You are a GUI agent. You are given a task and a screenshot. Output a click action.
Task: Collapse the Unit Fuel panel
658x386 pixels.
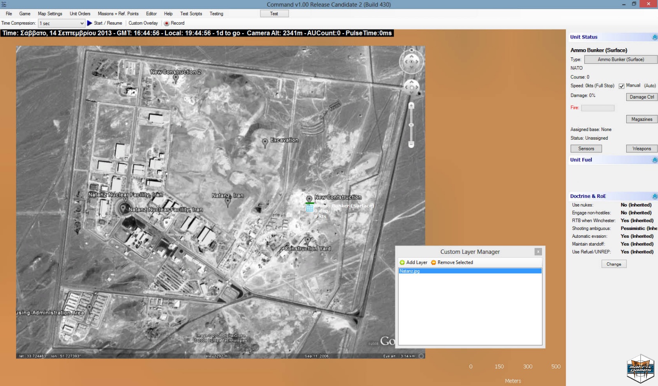655,160
